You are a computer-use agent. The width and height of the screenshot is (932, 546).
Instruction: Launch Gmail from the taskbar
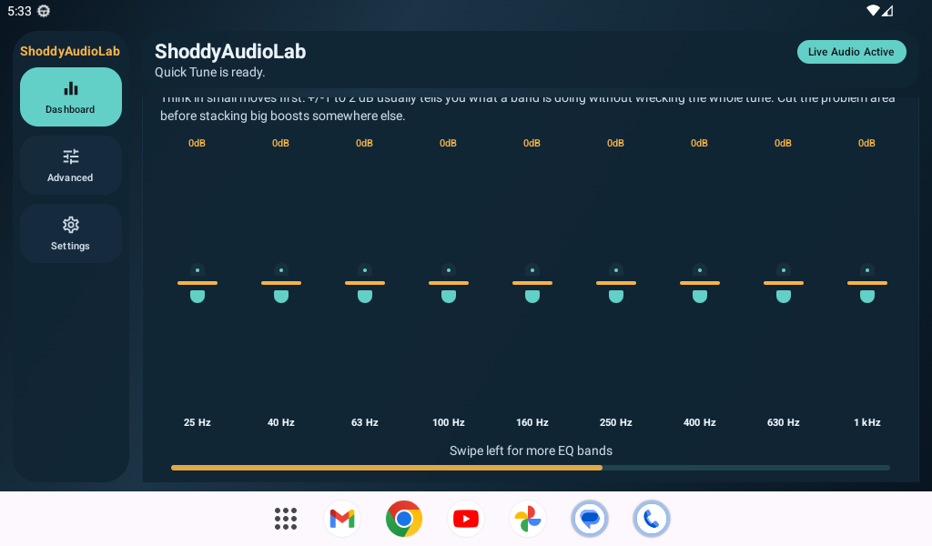coord(342,519)
